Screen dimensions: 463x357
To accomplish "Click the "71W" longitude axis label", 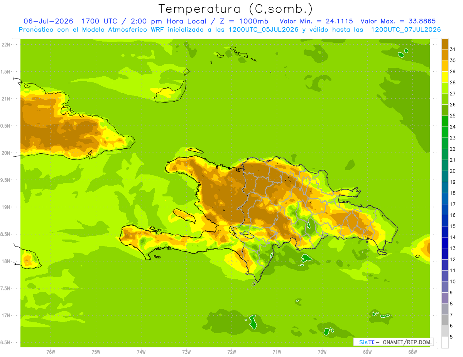I will click(x=277, y=352).
